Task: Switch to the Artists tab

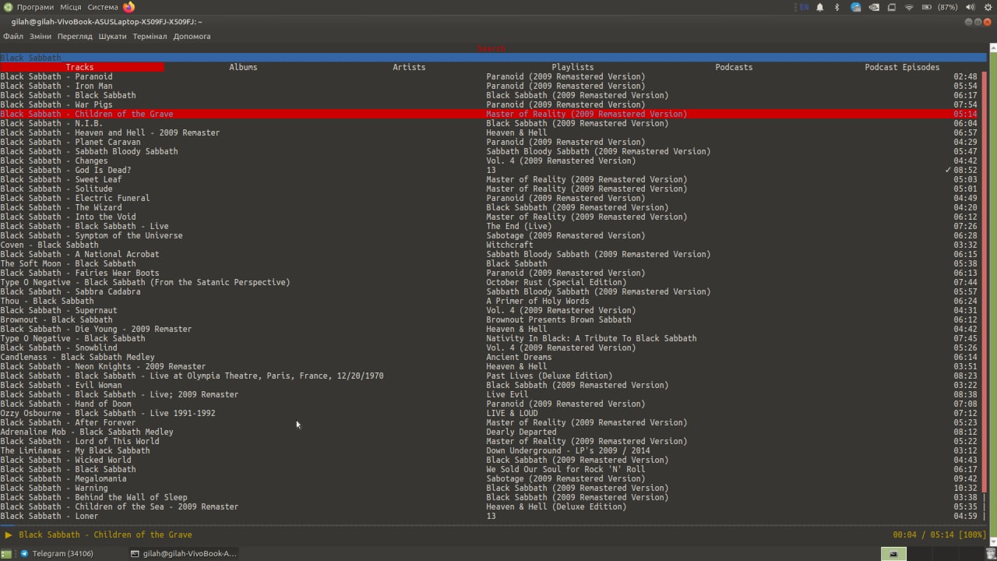Action: coord(409,67)
